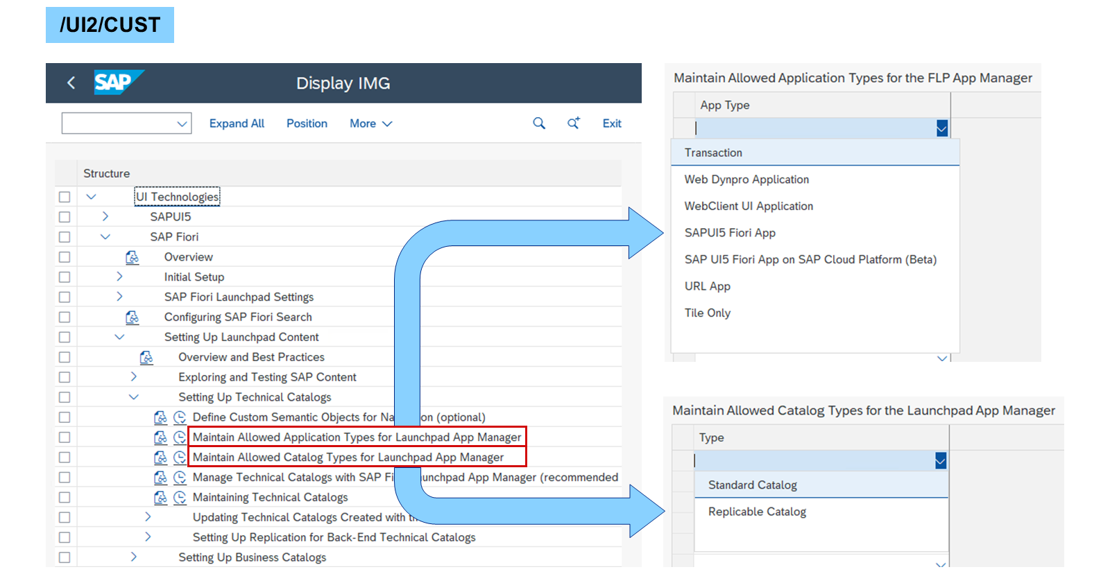Click the search-next icon beside the magnifier

point(574,123)
